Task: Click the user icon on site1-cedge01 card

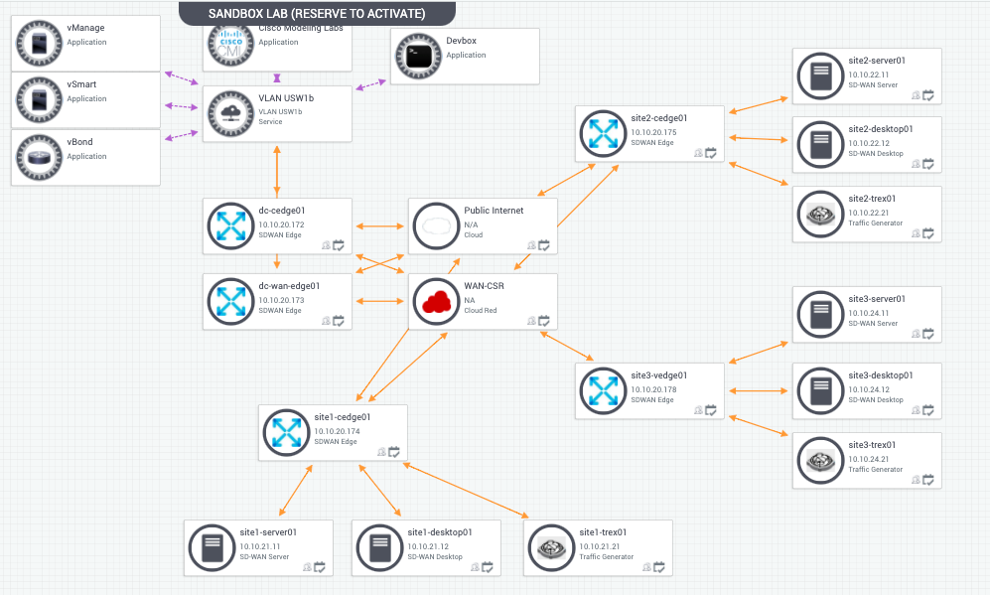Action: point(381,452)
